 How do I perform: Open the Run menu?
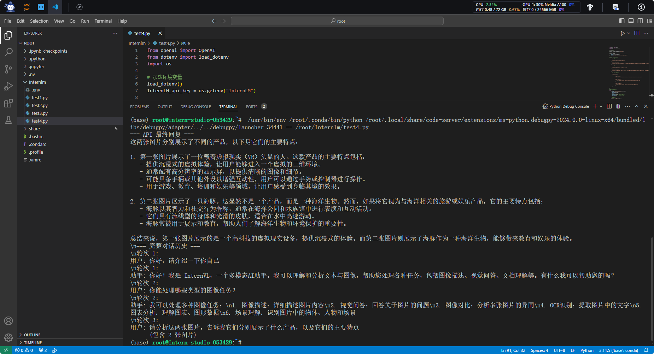(85, 21)
